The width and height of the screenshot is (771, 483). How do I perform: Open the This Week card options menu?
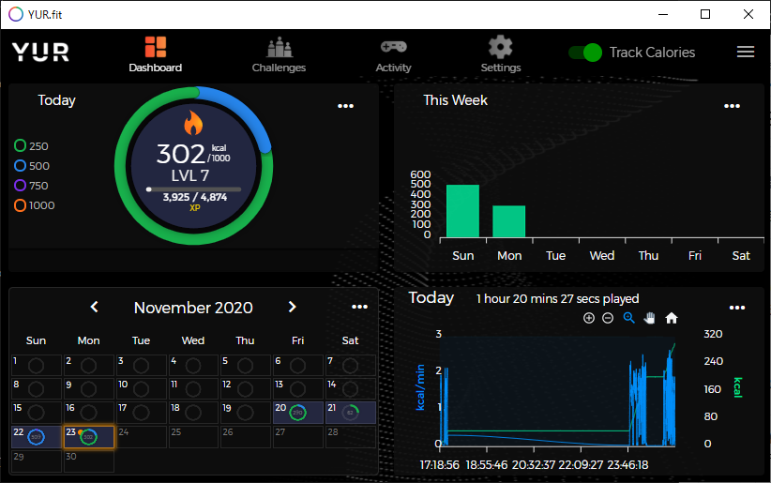pos(732,106)
